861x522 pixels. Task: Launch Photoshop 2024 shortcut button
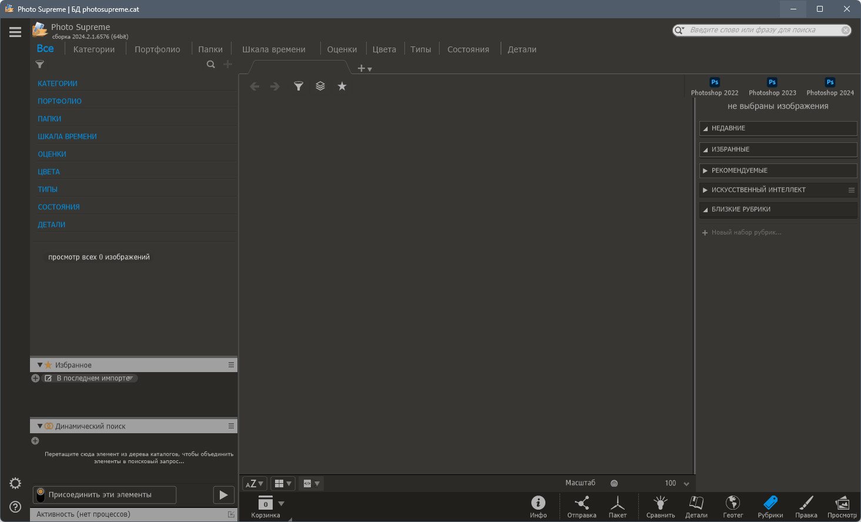click(830, 86)
